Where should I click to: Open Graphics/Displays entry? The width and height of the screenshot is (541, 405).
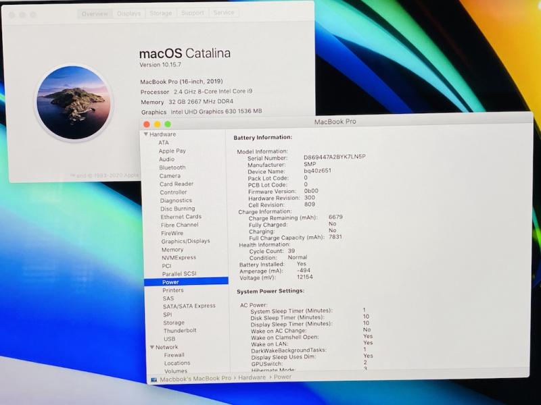pos(185,241)
